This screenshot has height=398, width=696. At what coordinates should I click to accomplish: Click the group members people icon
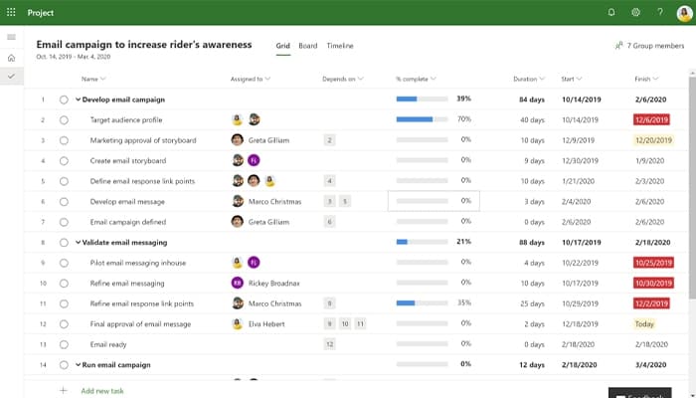618,46
